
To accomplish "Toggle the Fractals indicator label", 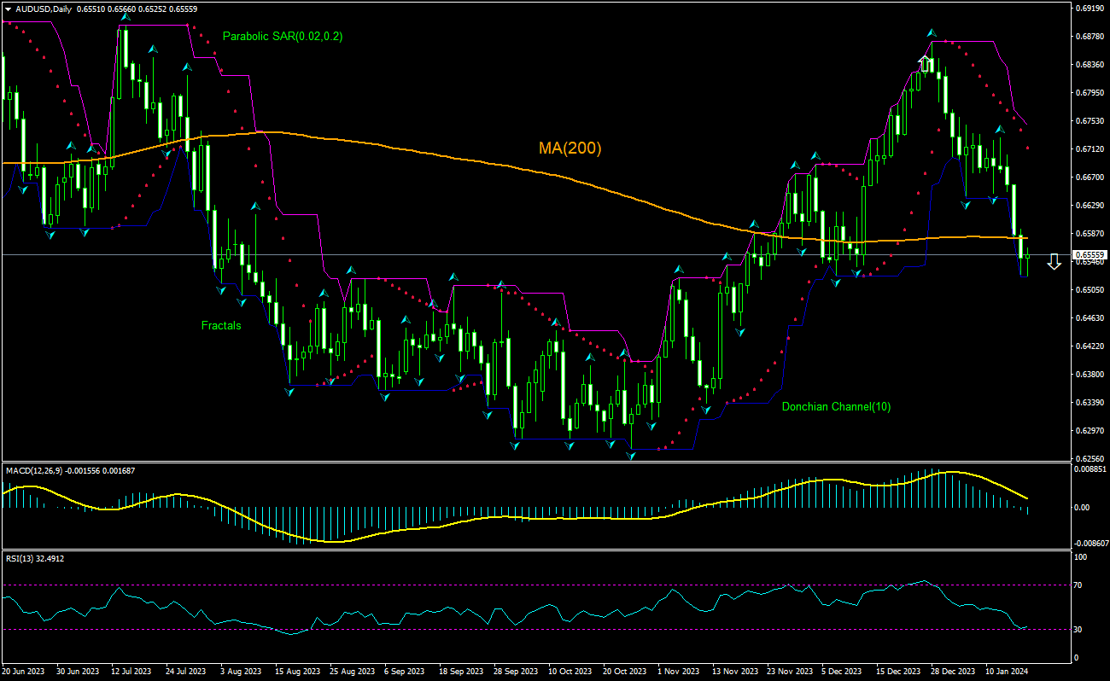I will click(220, 325).
